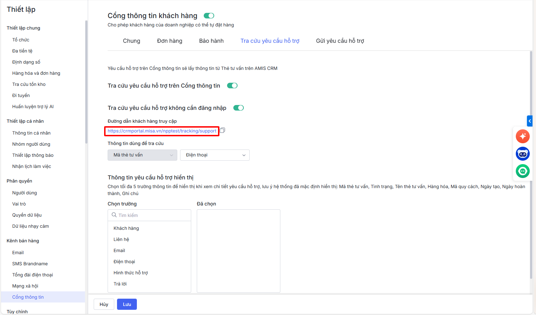Select the Bảo hành tab
Viewport: 536px width, 315px height.
coord(211,41)
